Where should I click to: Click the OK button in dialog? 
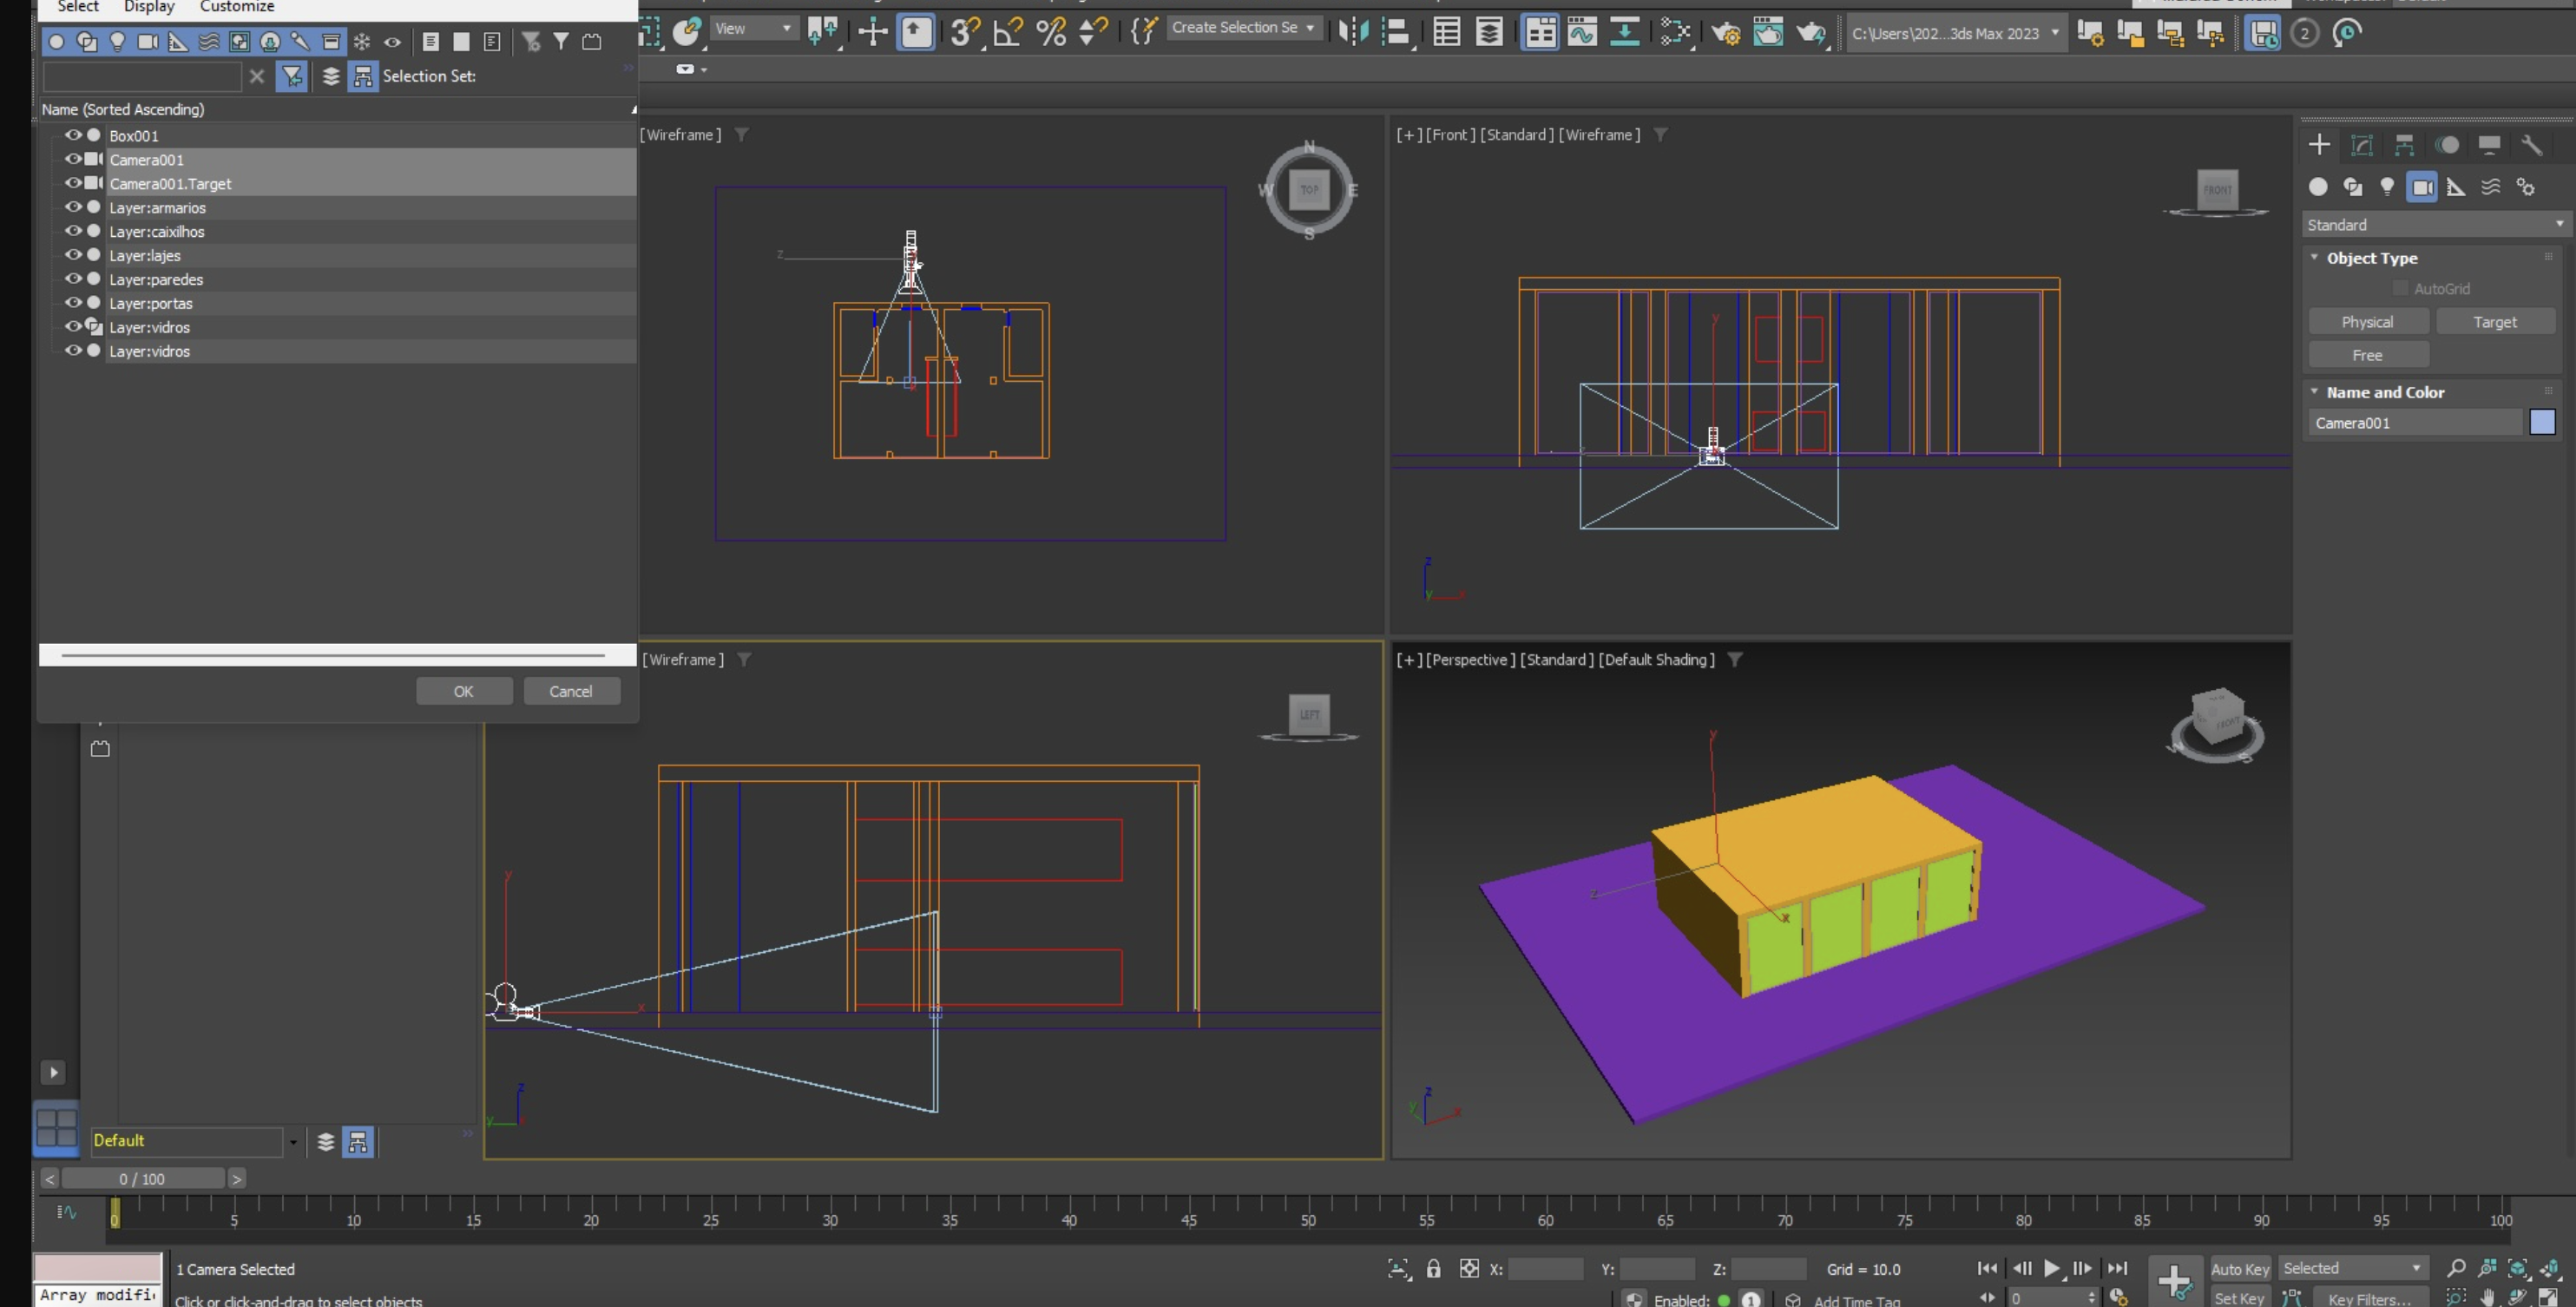[x=464, y=691]
